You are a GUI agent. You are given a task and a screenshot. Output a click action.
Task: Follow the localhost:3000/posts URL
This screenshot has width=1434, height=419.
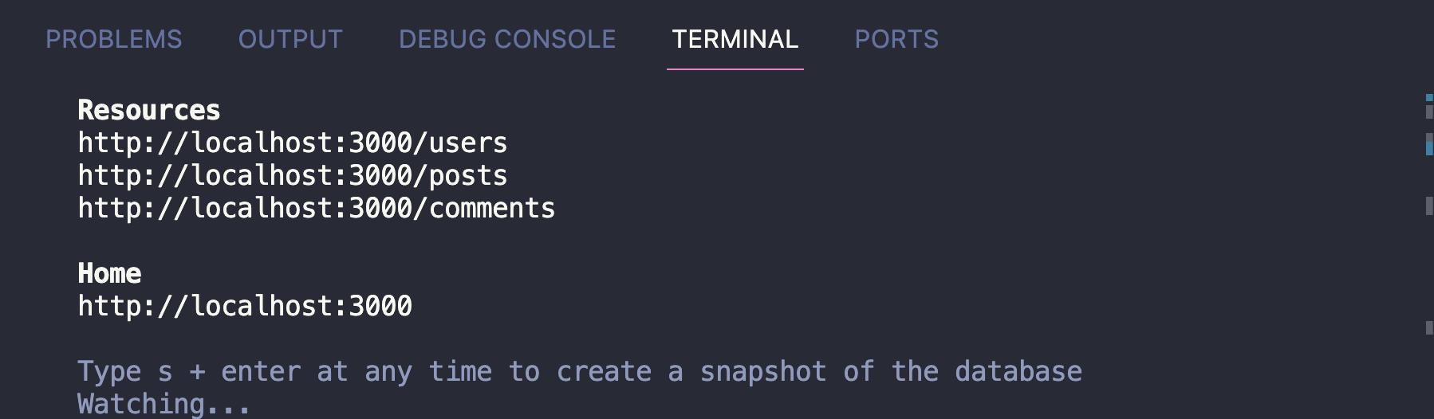292,176
